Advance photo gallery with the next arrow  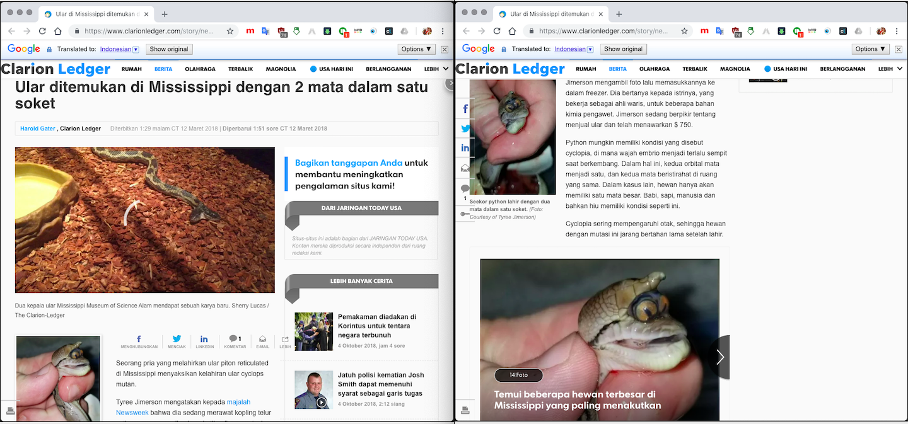(719, 357)
